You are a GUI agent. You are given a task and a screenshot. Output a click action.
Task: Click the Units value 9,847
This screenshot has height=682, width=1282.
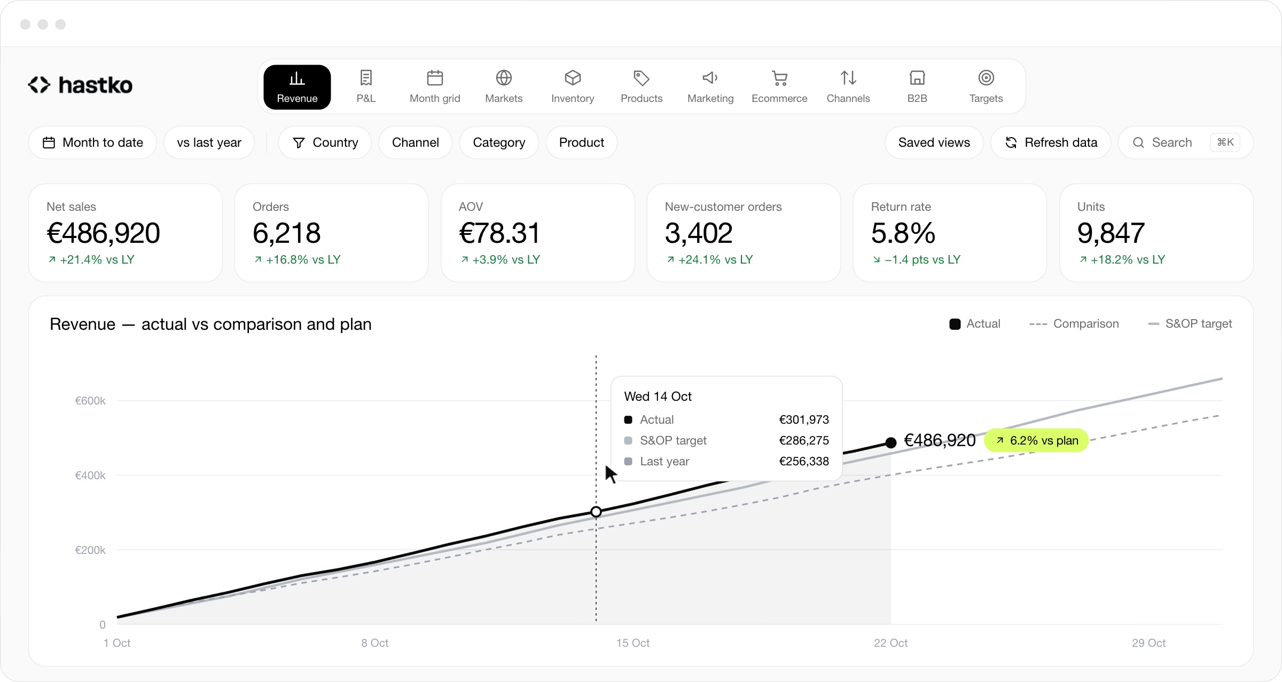tap(1111, 233)
